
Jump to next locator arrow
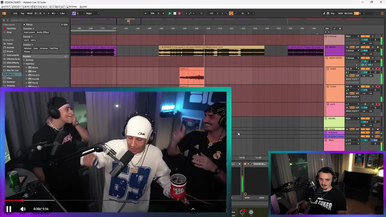click(328, 32)
